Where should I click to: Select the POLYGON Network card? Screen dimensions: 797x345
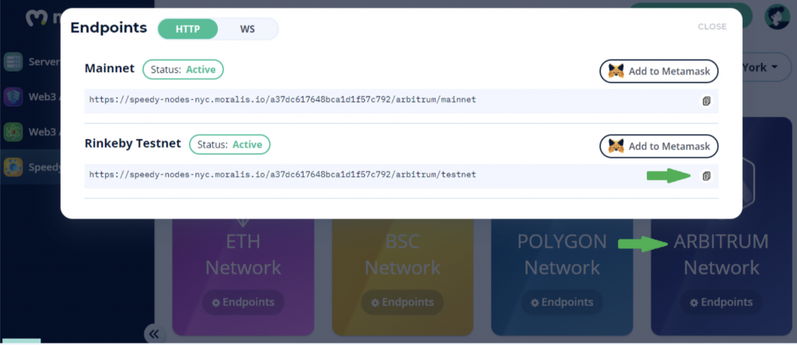point(562,277)
